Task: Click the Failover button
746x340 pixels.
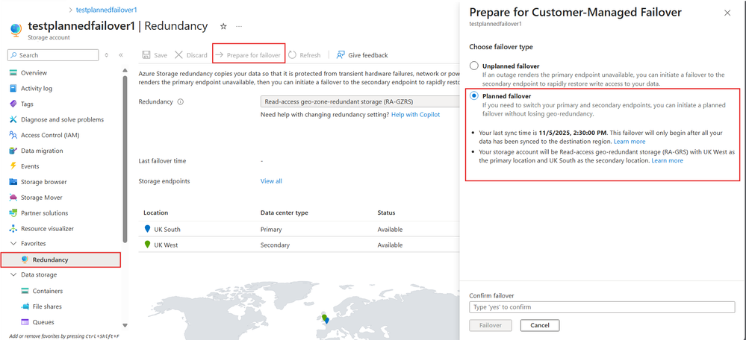Action: (491, 325)
